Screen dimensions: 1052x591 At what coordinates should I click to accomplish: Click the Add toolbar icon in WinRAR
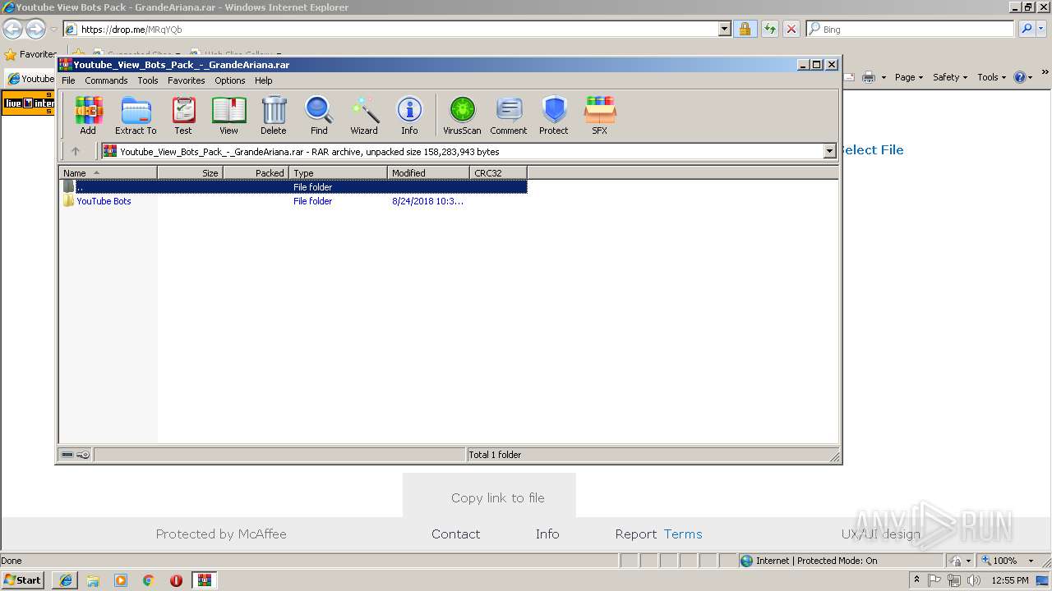88,115
